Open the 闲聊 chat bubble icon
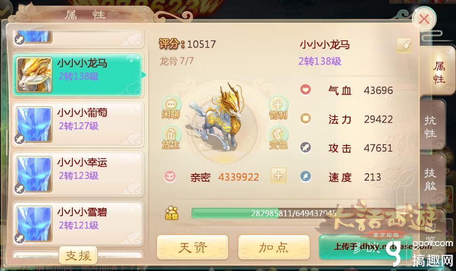The width and height of the screenshot is (456, 271). point(171,108)
